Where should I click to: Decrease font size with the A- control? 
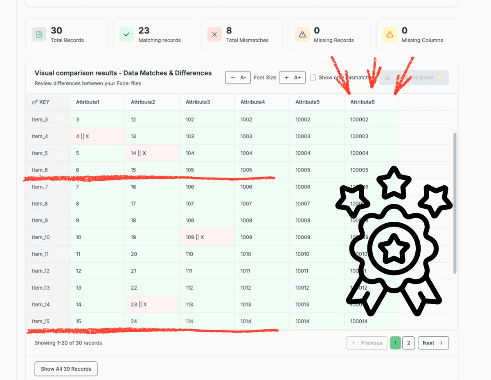coord(238,77)
